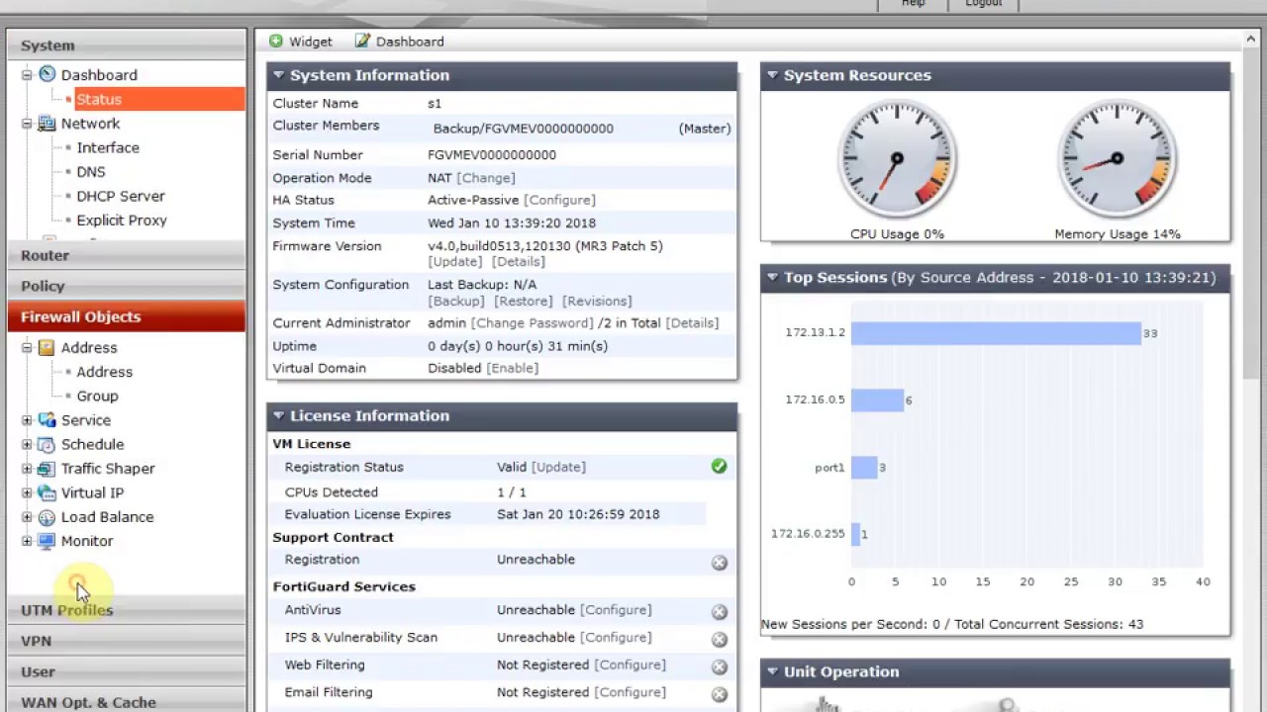Click the Service icon in sidebar
1267x712 pixels.
47,420
